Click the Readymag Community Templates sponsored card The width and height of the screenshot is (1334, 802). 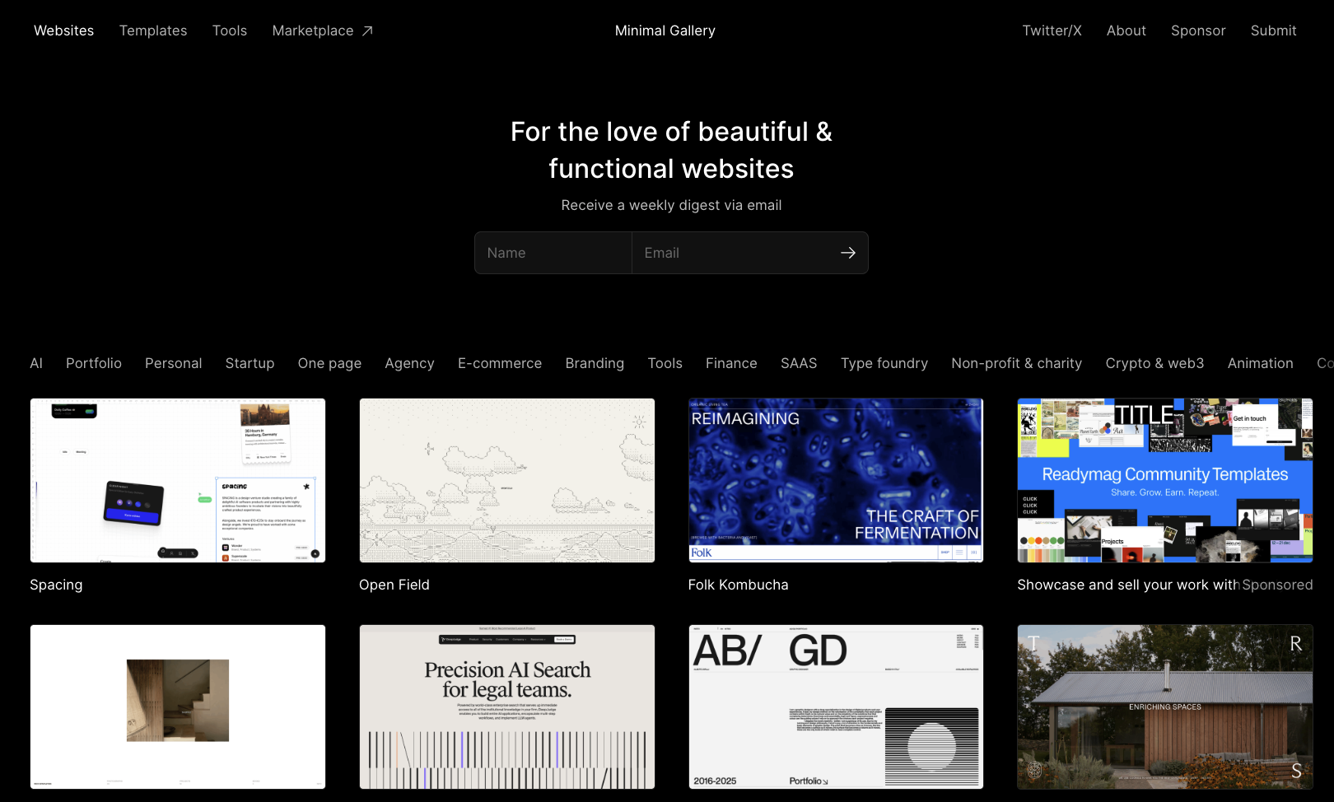(x=1164, y=480)
